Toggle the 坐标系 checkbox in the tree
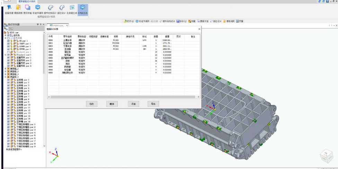 click(x=8, y=35)
